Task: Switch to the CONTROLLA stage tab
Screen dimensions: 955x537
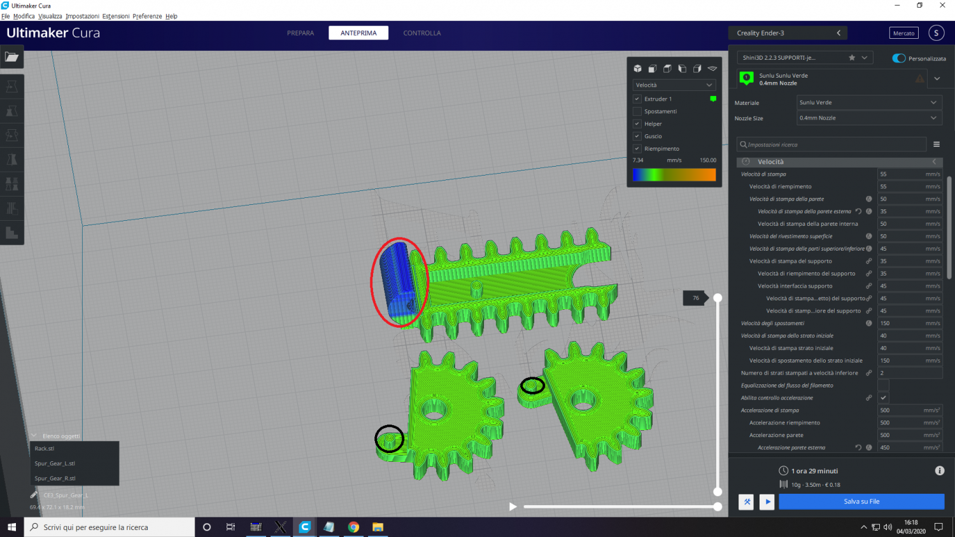Action: tap(422, 33)
